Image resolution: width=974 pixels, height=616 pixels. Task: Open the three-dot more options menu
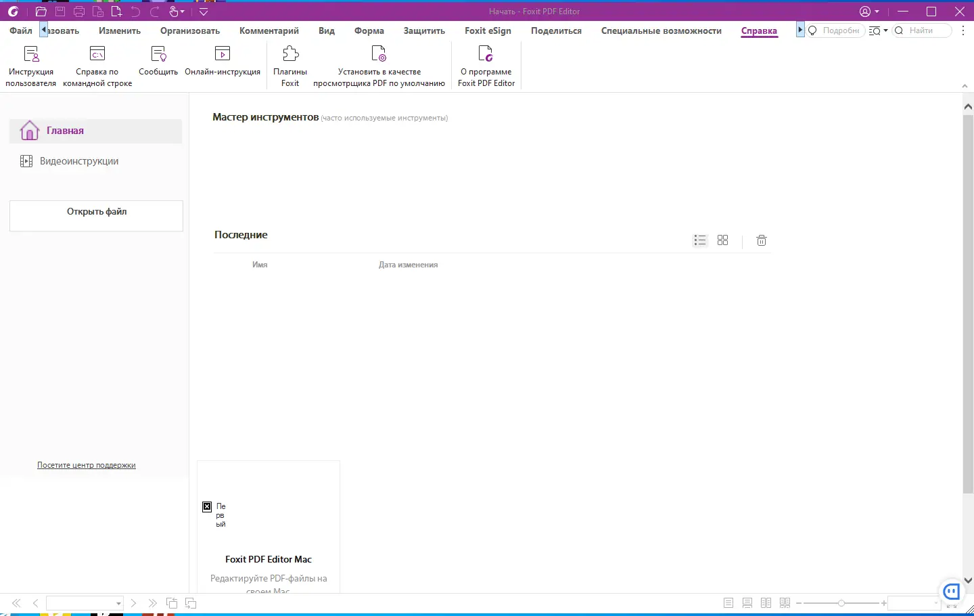tap(963, 30)
